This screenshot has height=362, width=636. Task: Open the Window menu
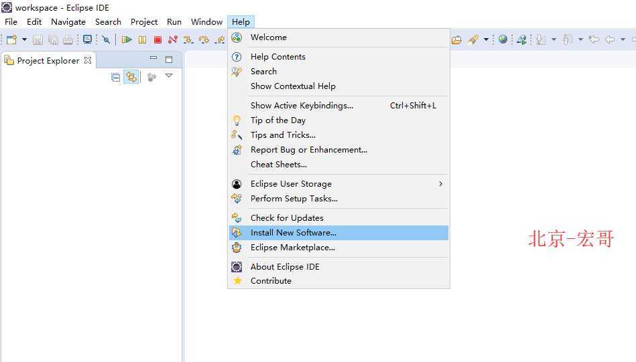point(207,22)
